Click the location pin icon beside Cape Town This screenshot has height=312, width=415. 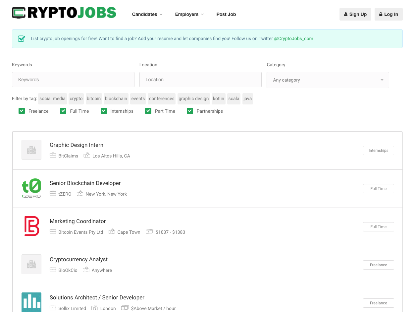click(112, 231)
